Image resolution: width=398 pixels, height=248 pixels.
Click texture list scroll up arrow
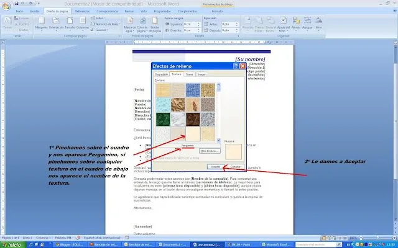tap(218, 85)
